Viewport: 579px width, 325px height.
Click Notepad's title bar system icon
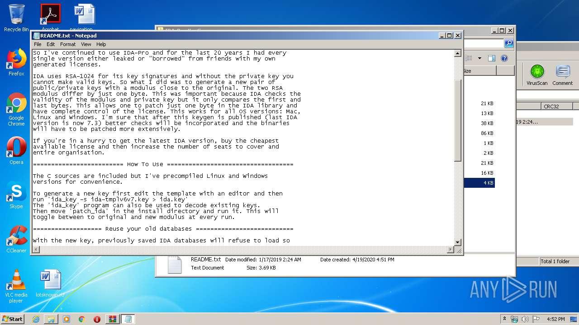(36, 36)
